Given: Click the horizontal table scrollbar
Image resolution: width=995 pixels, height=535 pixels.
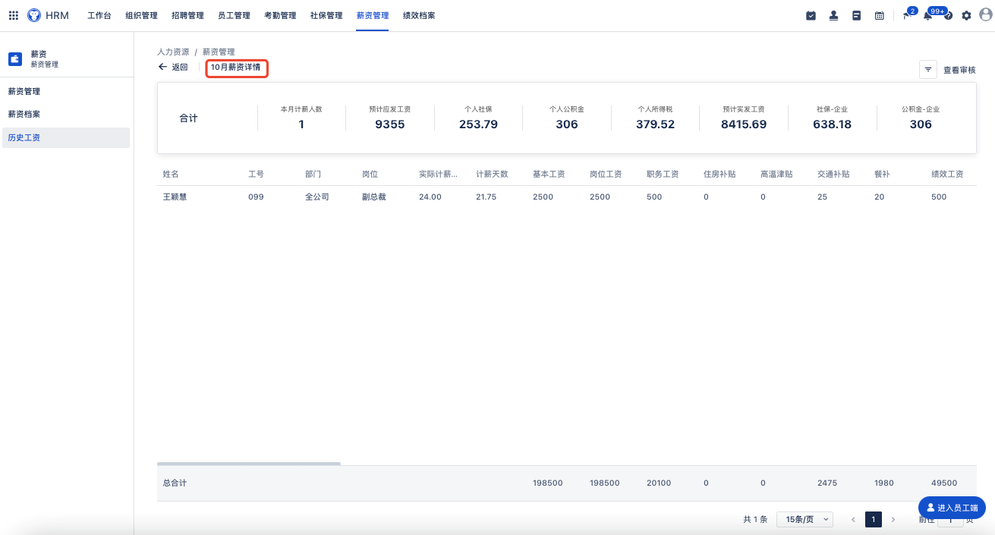Looking at the screenshot, I should click(249, 463).
